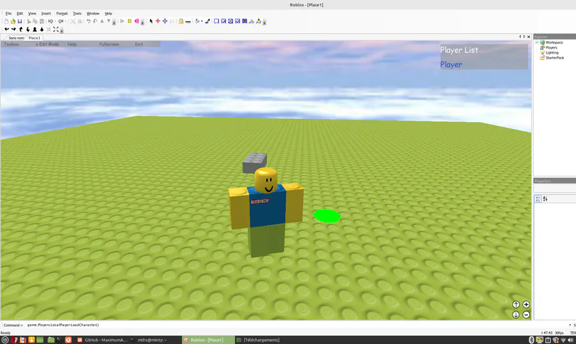Pause the simulation with the yellow Pause icon
The height and width of the screenshot is (344, 576).
pyautogui.click(x=130, y=21)
